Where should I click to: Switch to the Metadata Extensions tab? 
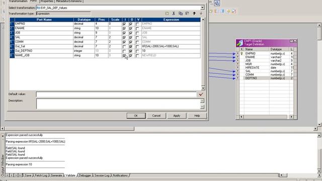tap(69, 1)
